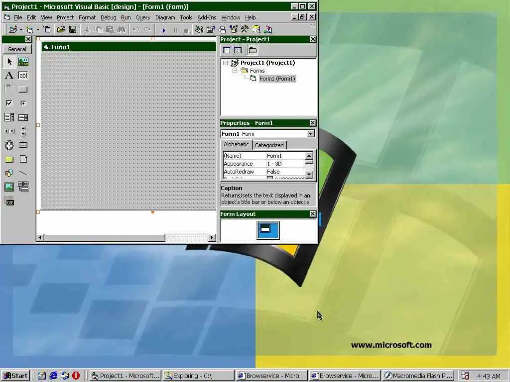Select the HScrollBar control tool
510x382 pixels.
[9, 131]
